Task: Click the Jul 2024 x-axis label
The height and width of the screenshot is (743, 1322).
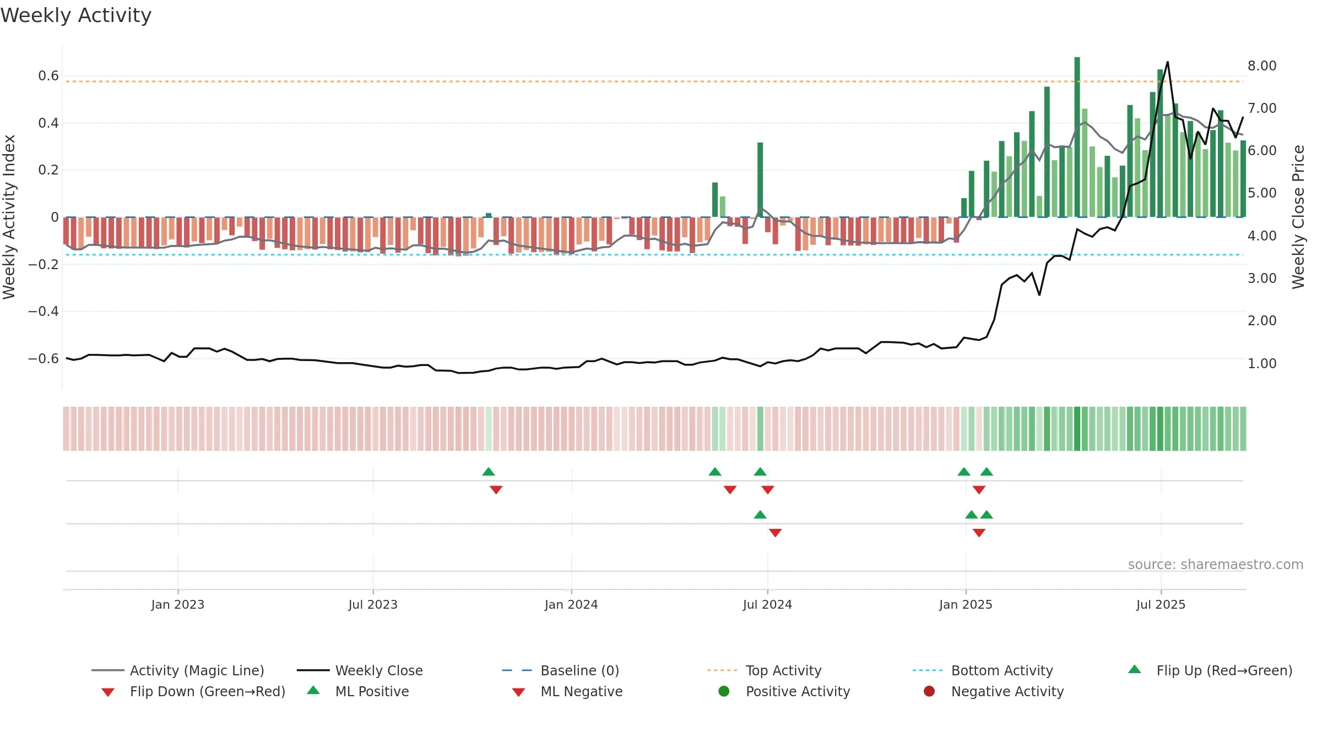Action: 767,604
